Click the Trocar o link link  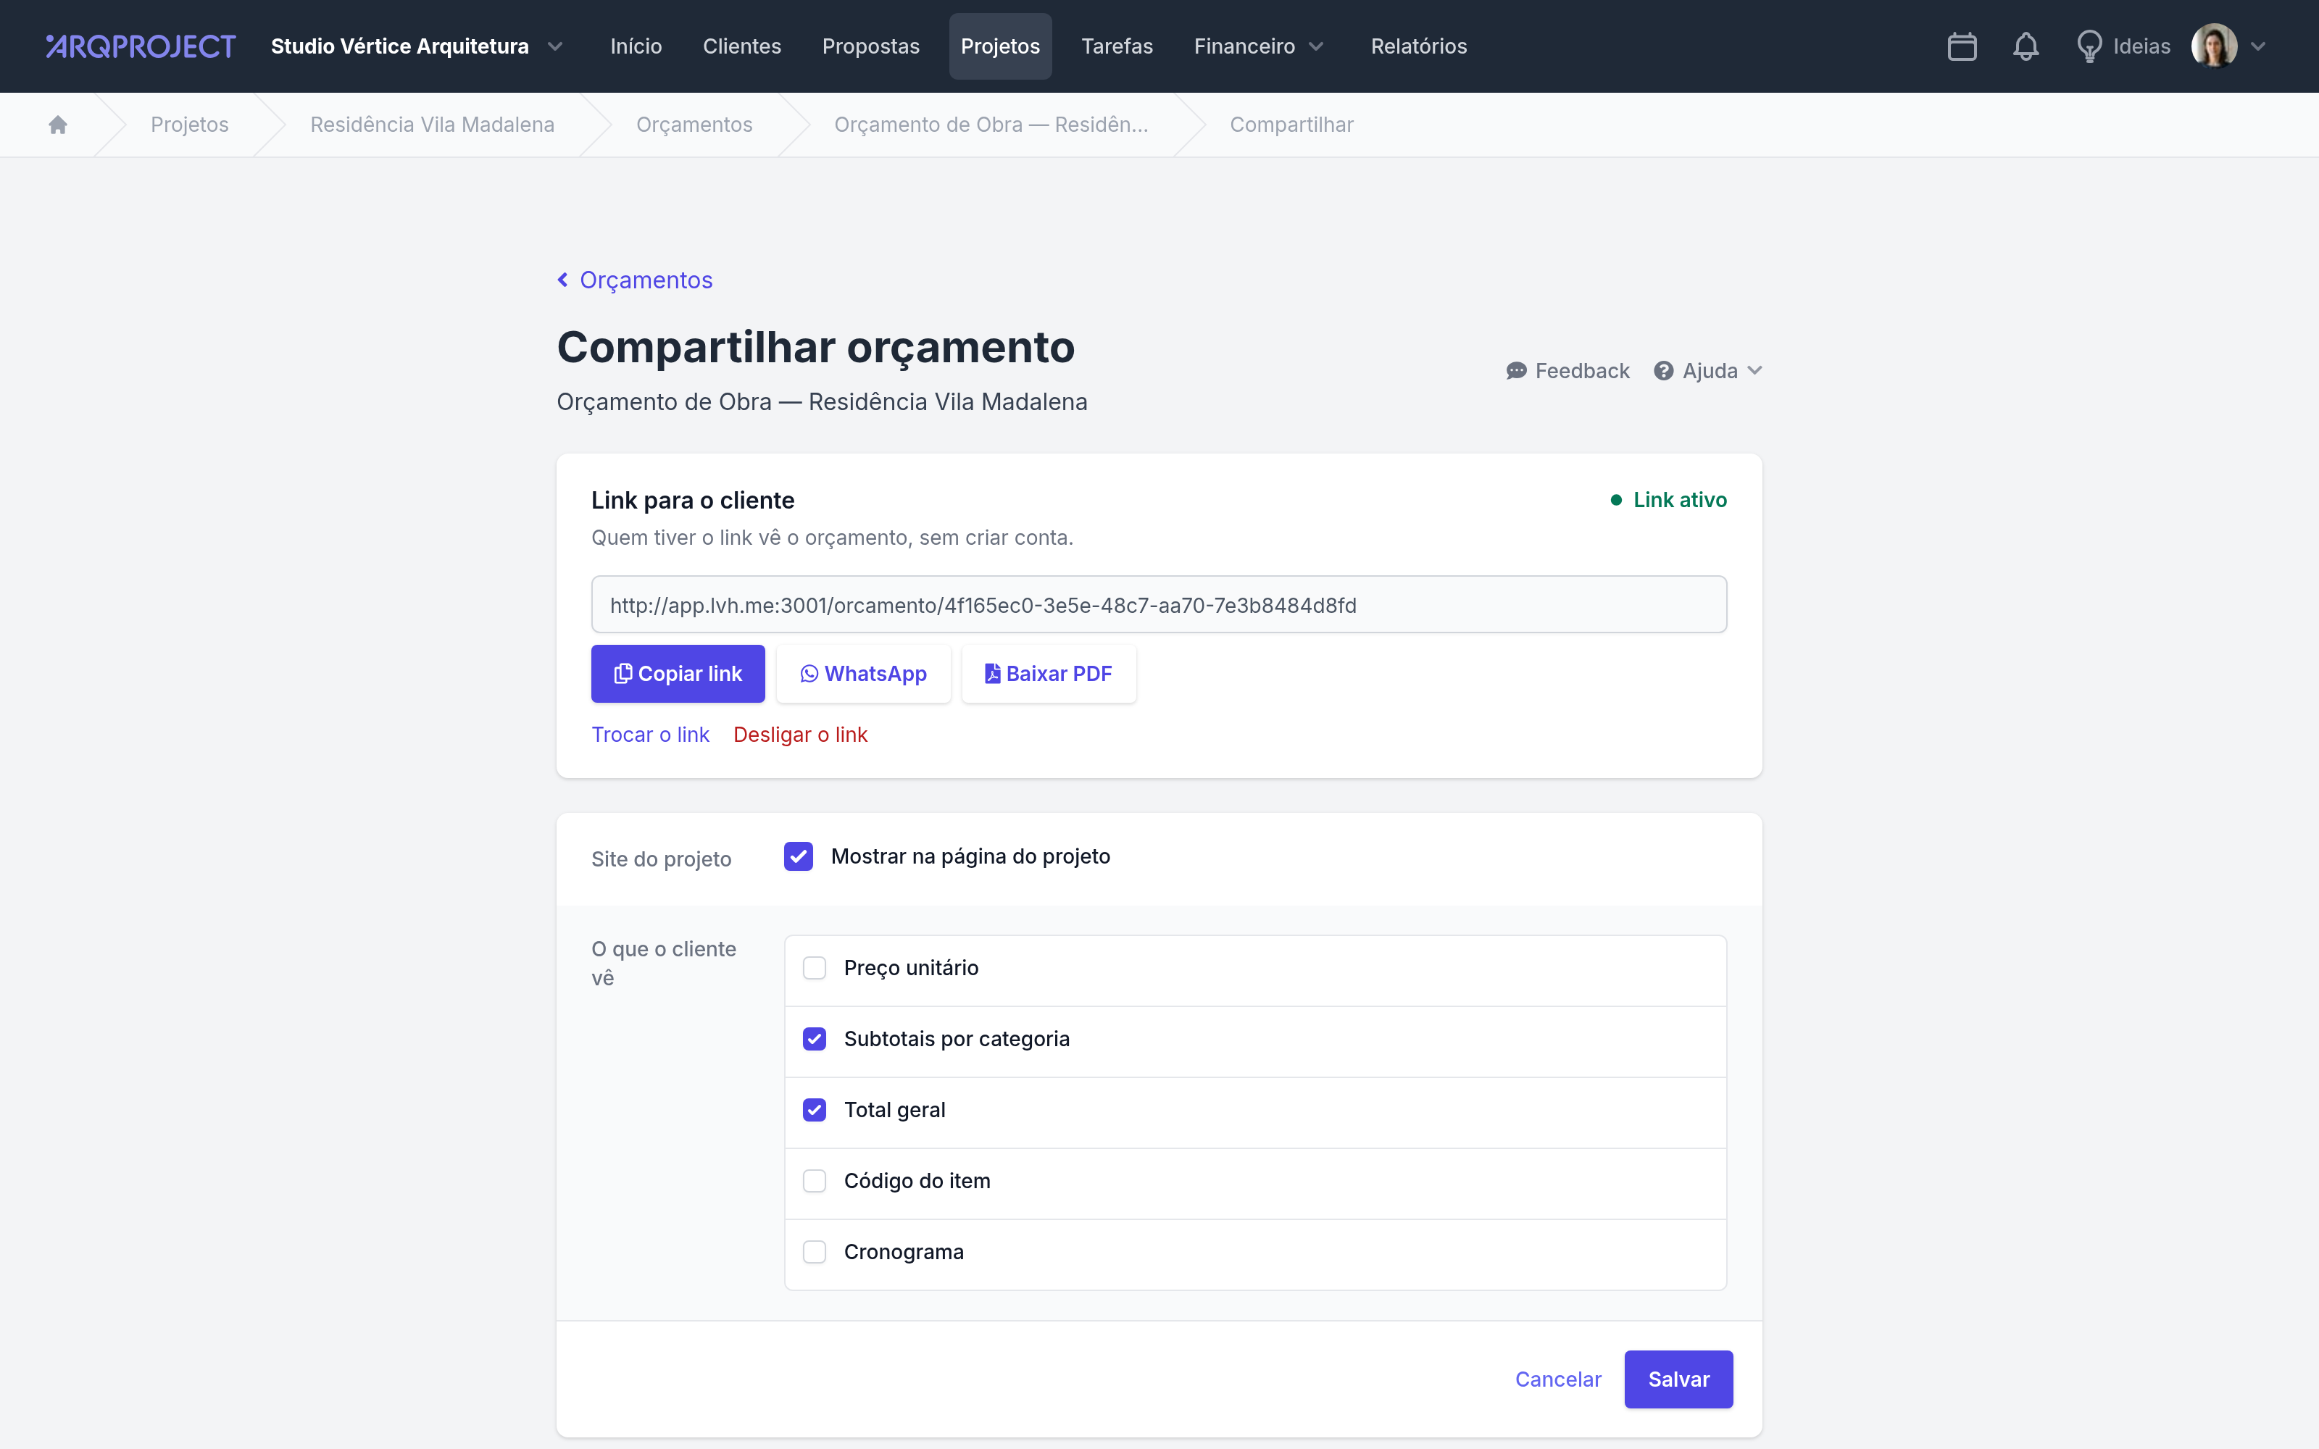tap(650, 734)
